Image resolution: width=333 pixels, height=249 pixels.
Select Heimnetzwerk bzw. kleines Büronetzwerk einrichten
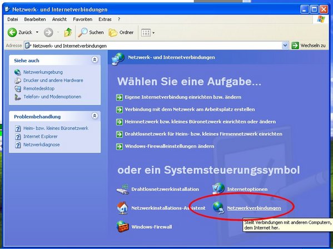tap(200, 121)
